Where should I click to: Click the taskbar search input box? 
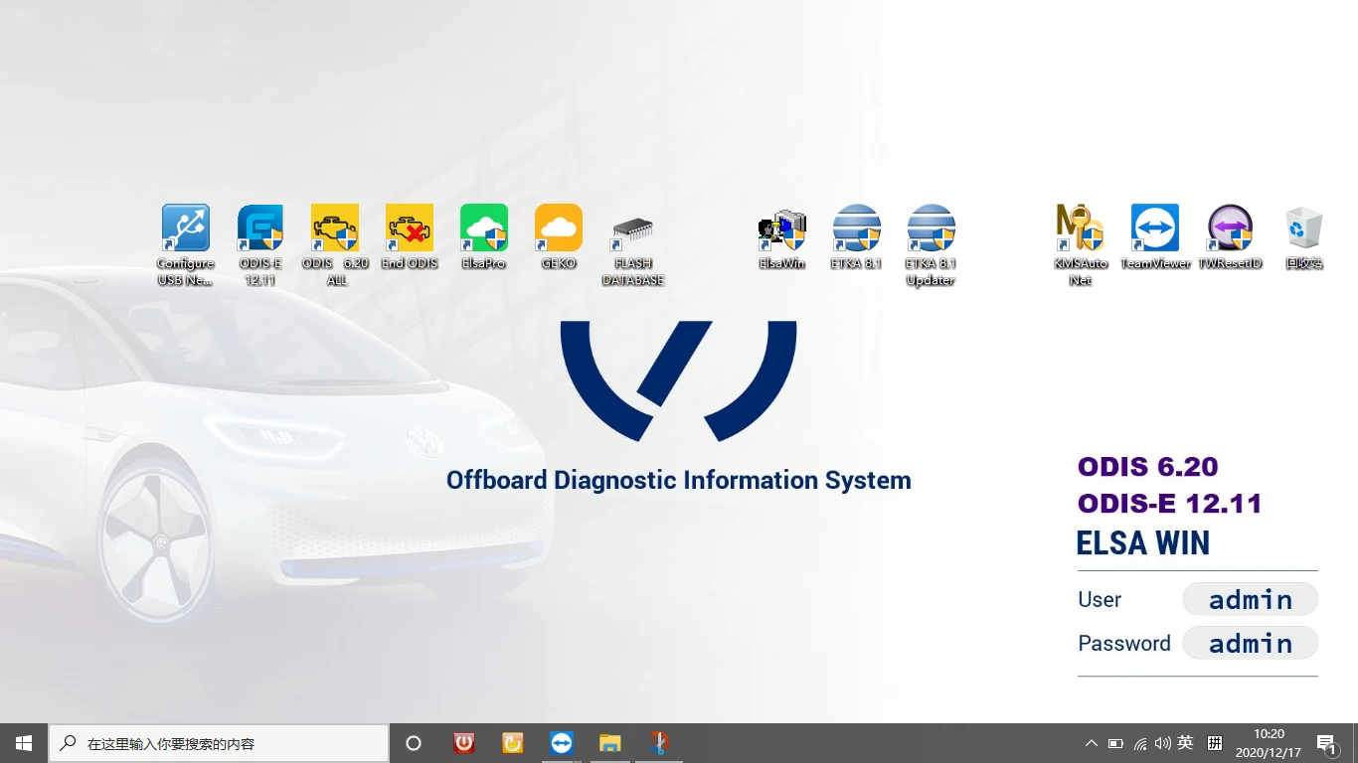click(219, 743)
